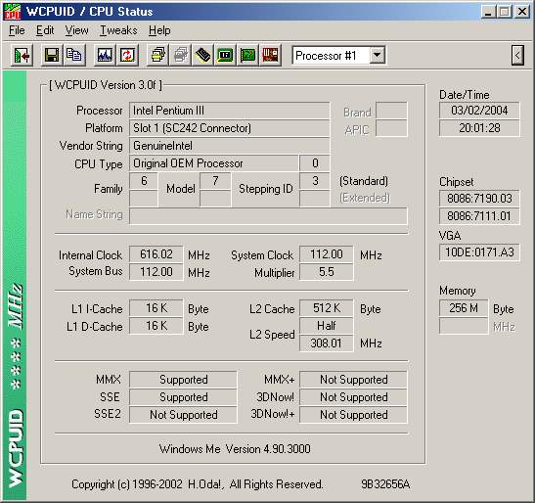Open the Tweaks menu
The width and height of the screenshot is (535, 503).
(x=118, y=30)
